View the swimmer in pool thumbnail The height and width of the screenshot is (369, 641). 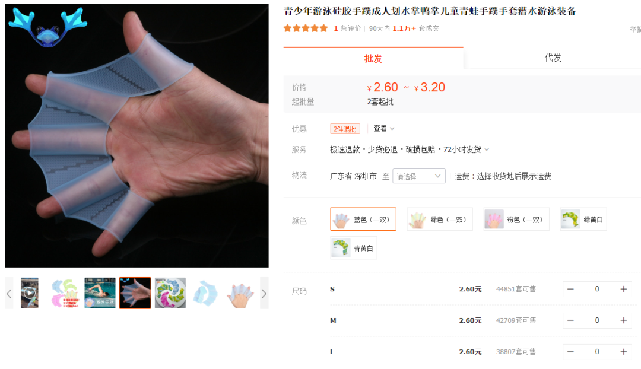point(100,293)
